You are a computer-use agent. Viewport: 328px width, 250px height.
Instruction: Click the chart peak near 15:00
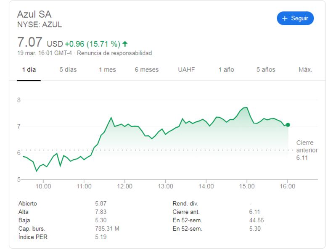pos(247,108)
